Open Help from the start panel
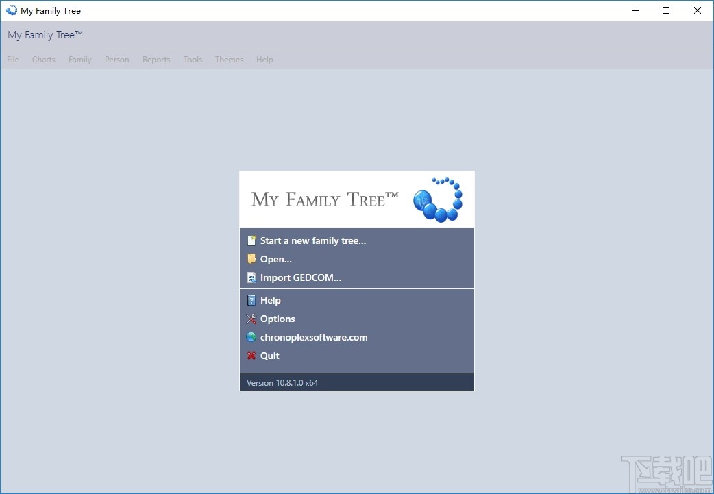The height and width of the screenshot is (494, 714). coord(271,300)
